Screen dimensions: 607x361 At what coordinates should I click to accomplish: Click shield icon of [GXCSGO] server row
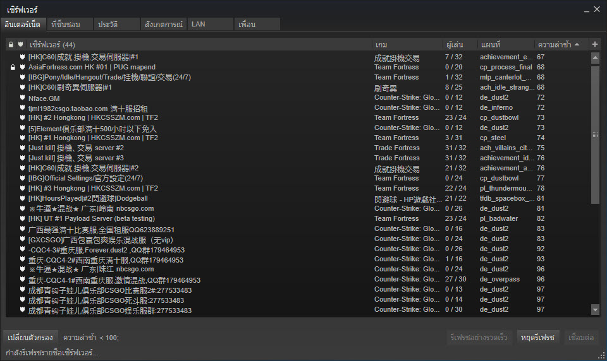[x=22, y=239]
